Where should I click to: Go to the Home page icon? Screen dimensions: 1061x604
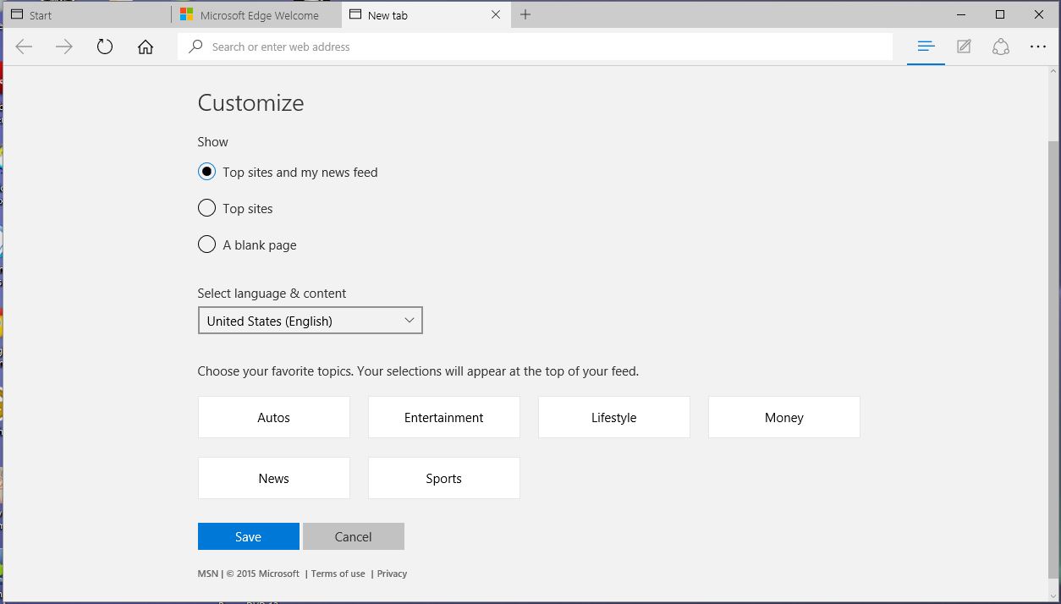pyautogui.click(x=146, y=47)
